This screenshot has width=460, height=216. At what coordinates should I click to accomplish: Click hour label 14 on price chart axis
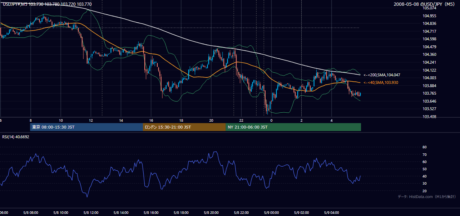click(121, 120)
